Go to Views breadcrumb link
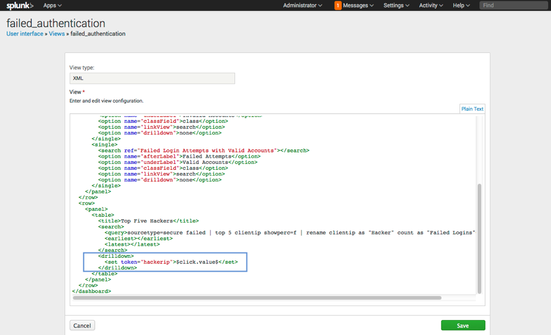Image resolution: width=551 pixels, height=335 pixels. 57,34
